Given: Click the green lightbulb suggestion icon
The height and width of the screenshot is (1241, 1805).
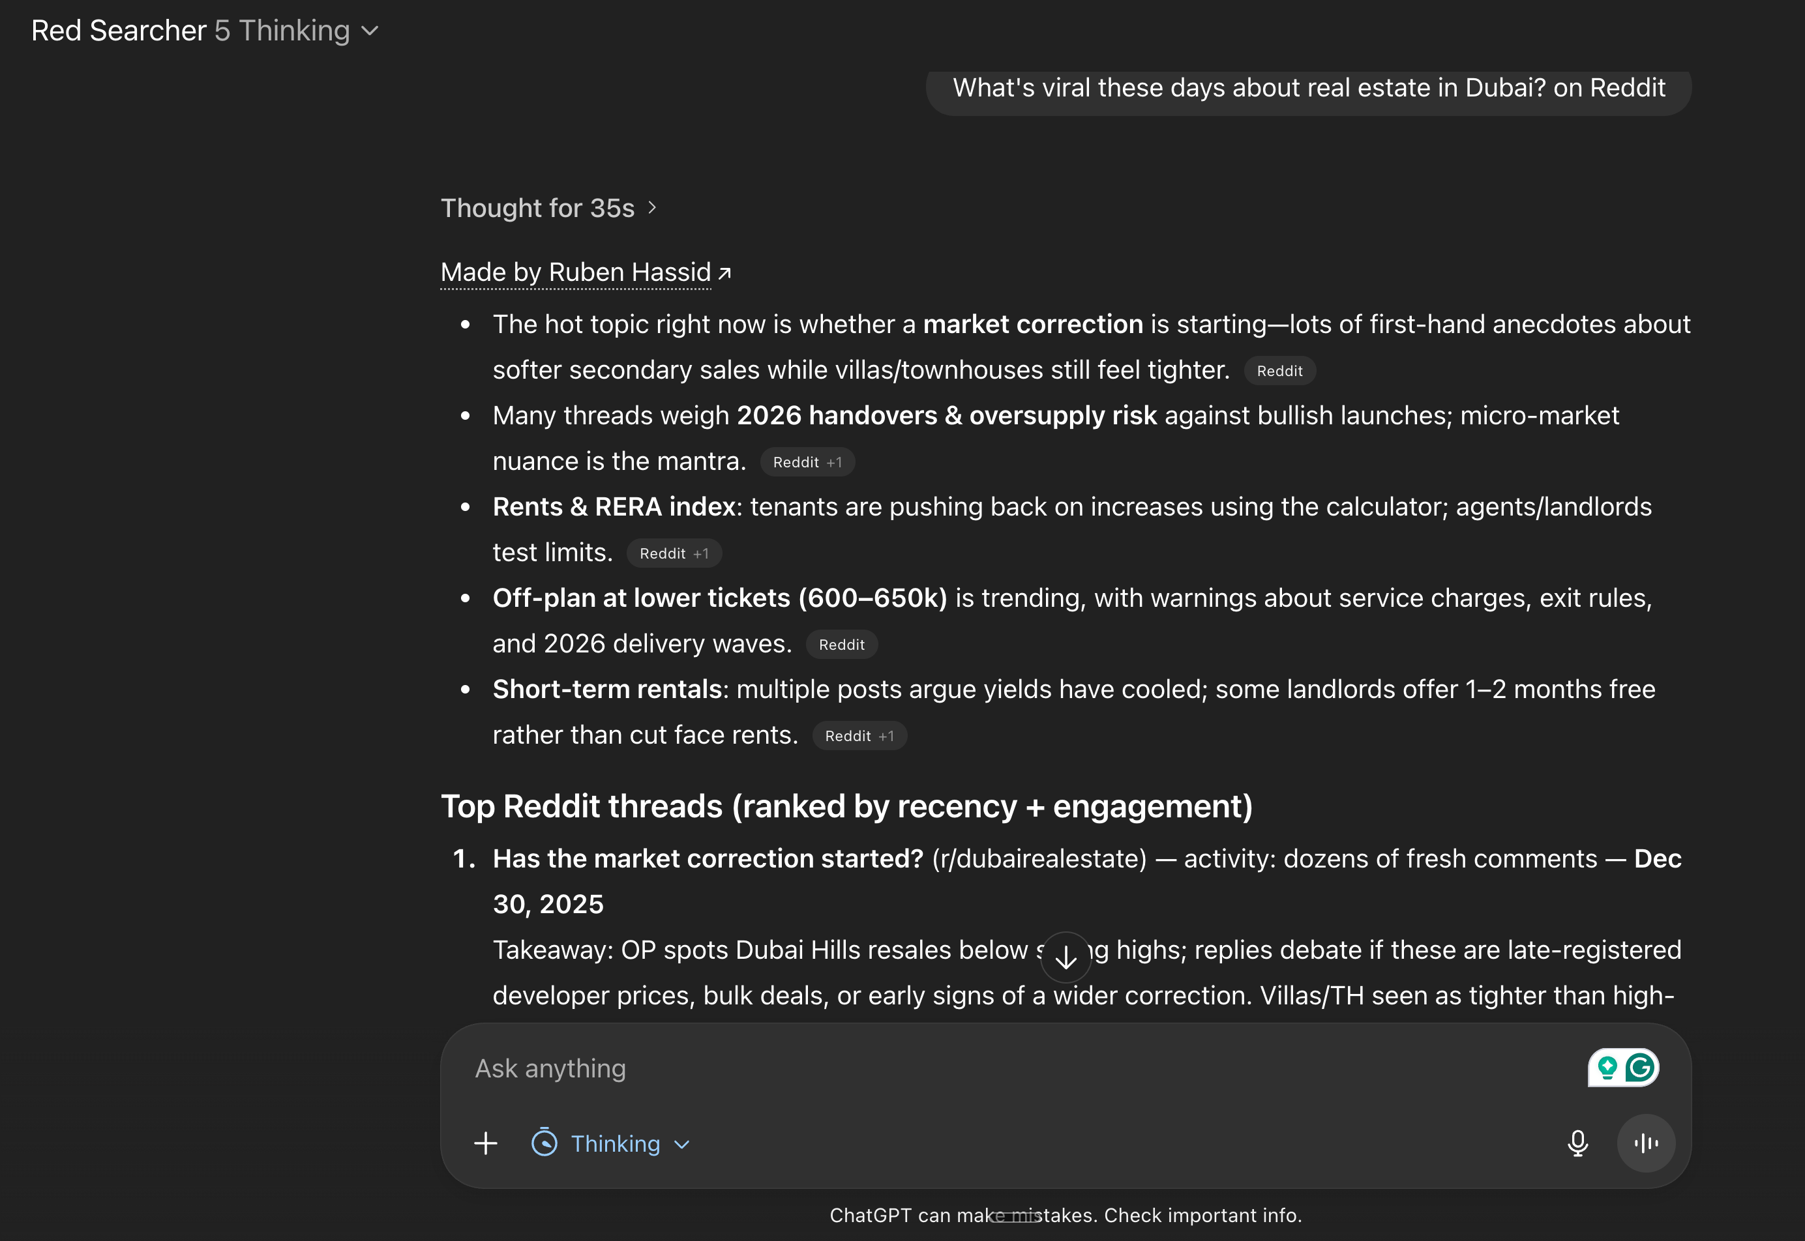Looking at the screenshot, I should click(x=1607, y=1068).
